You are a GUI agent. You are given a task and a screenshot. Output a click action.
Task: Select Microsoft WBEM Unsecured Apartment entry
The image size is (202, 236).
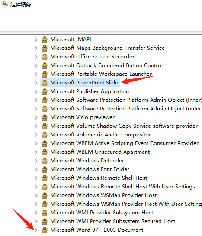[x=100, y=152]
